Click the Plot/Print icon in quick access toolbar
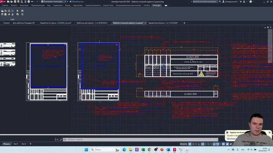 pos(29,2)
